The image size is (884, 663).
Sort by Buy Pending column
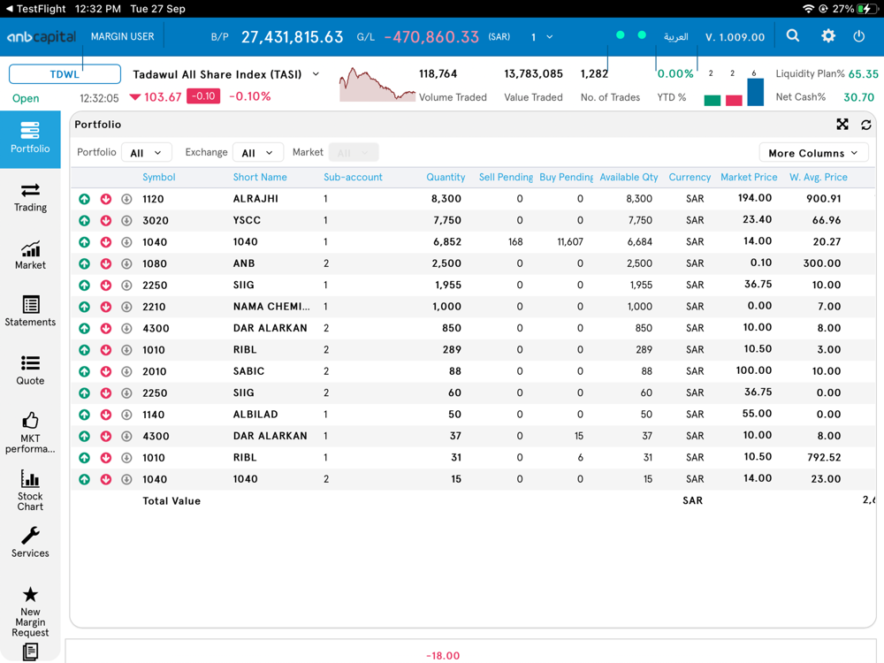(x=566, y=177)
